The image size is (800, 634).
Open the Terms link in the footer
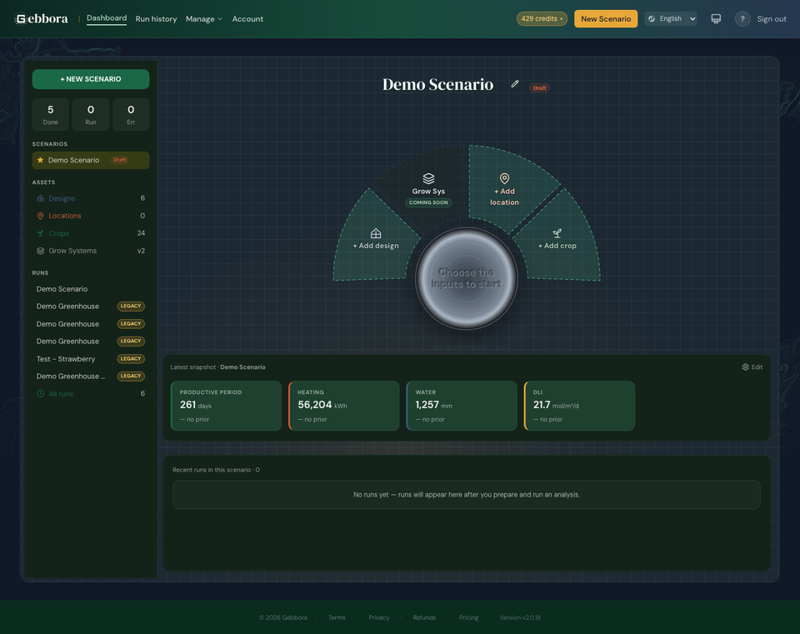(x=337, y=617)
